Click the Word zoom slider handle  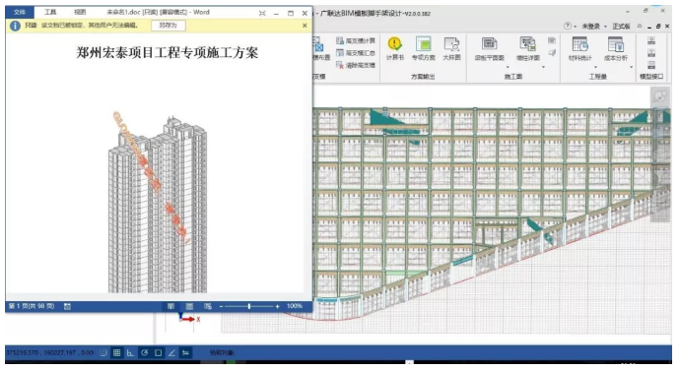249,306
